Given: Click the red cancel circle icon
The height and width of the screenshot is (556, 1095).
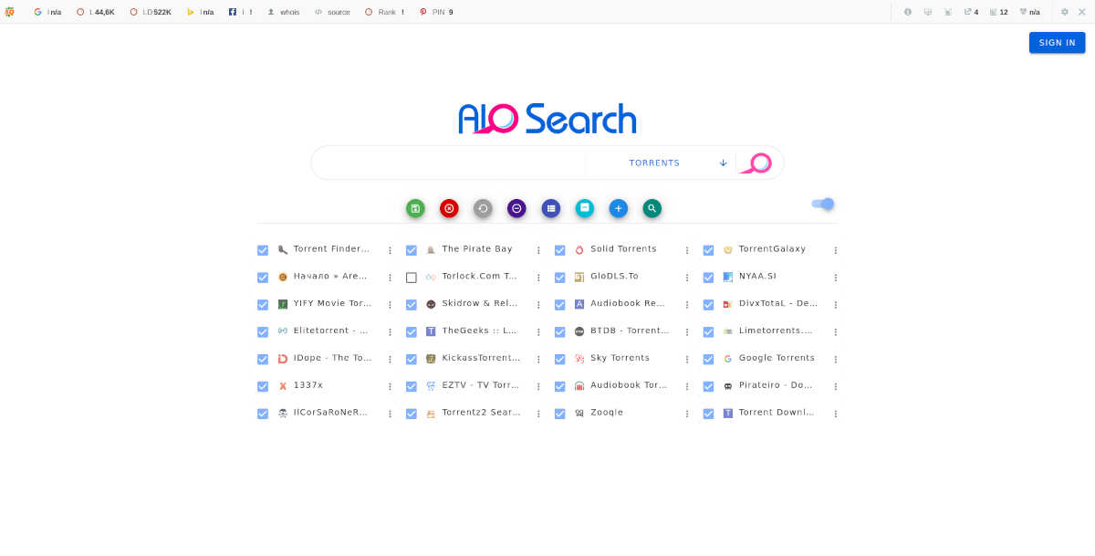Looking at the screenshot, I should [449, 208].
